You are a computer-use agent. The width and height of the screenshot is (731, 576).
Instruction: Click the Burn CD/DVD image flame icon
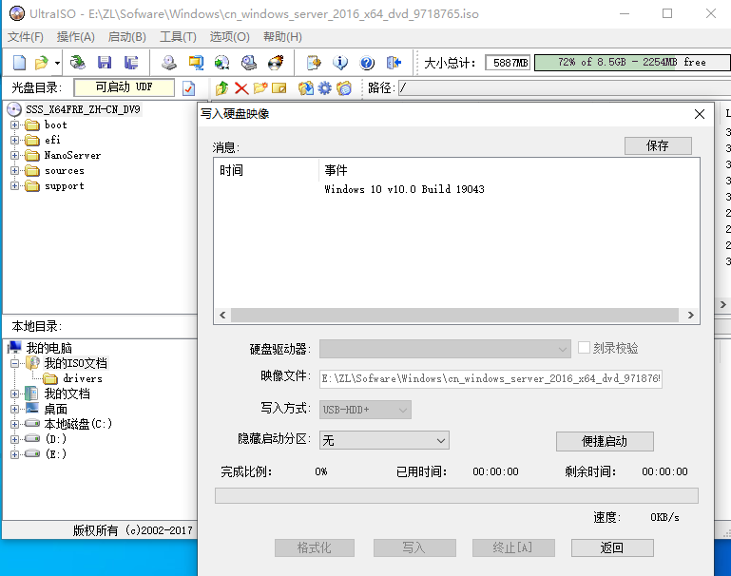(x=276, y=63)
